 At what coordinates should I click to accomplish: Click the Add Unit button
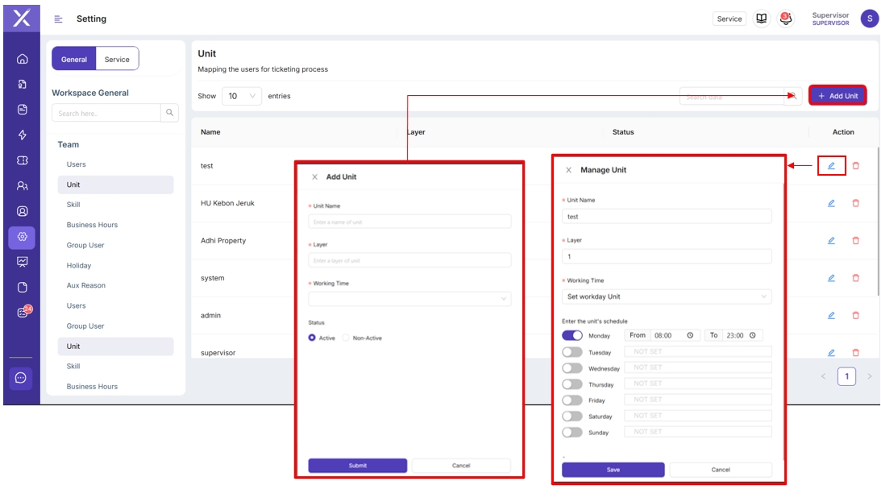pyautogui.click(x=837, y=96)
